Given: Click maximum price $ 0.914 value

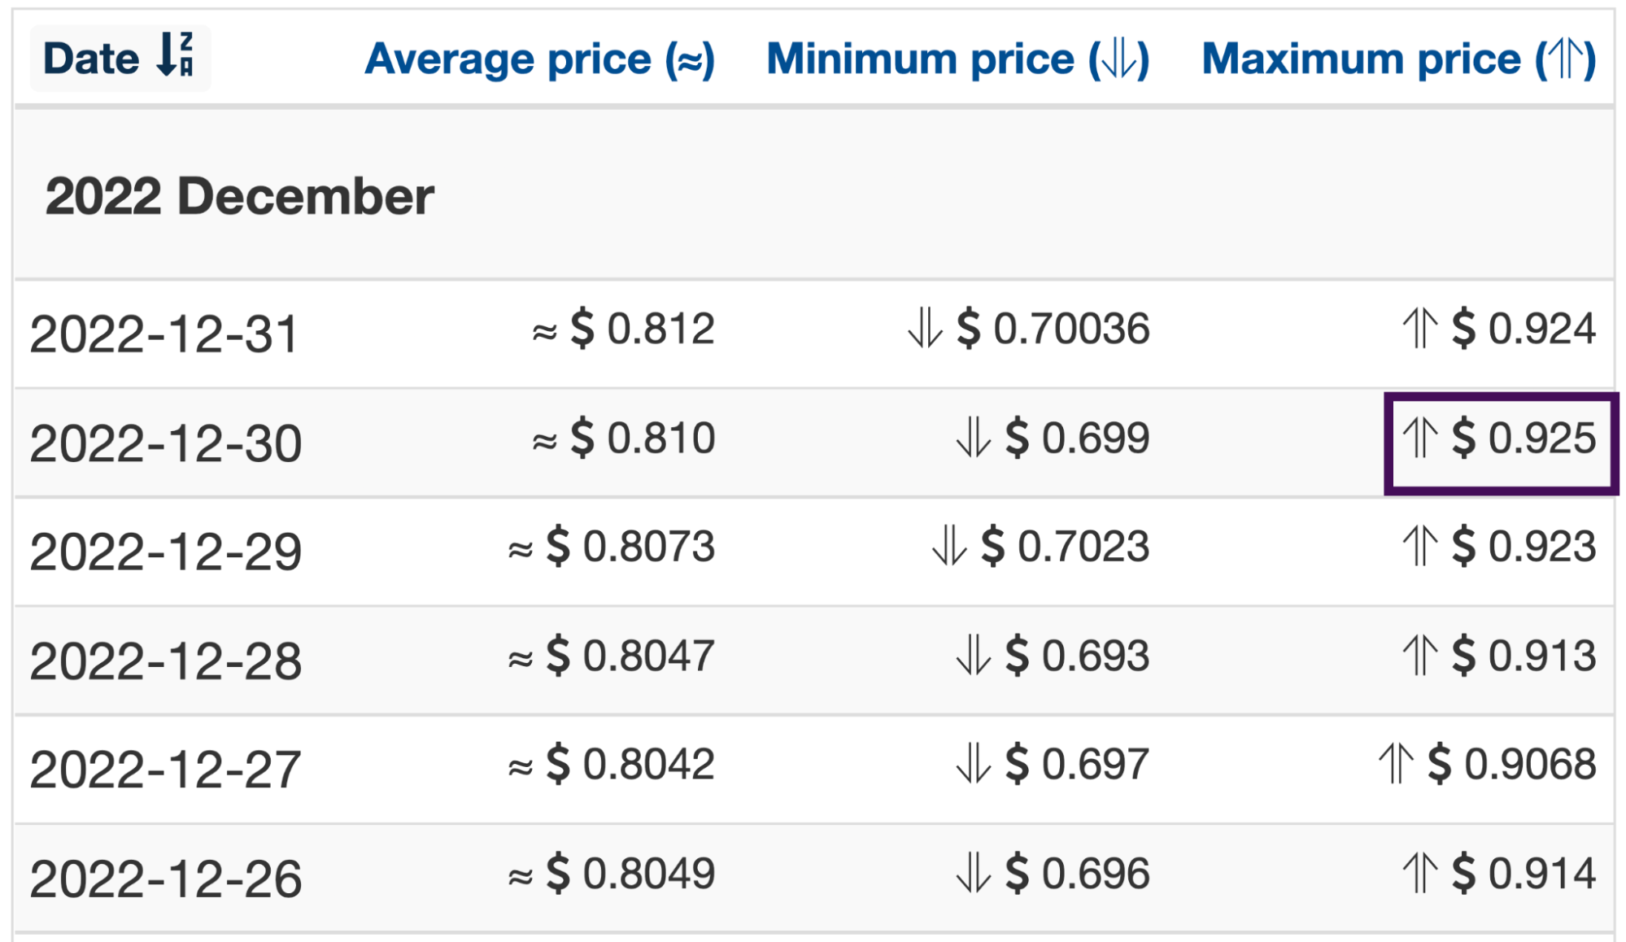Looking at the screenshot, I should click(1524, 874).
